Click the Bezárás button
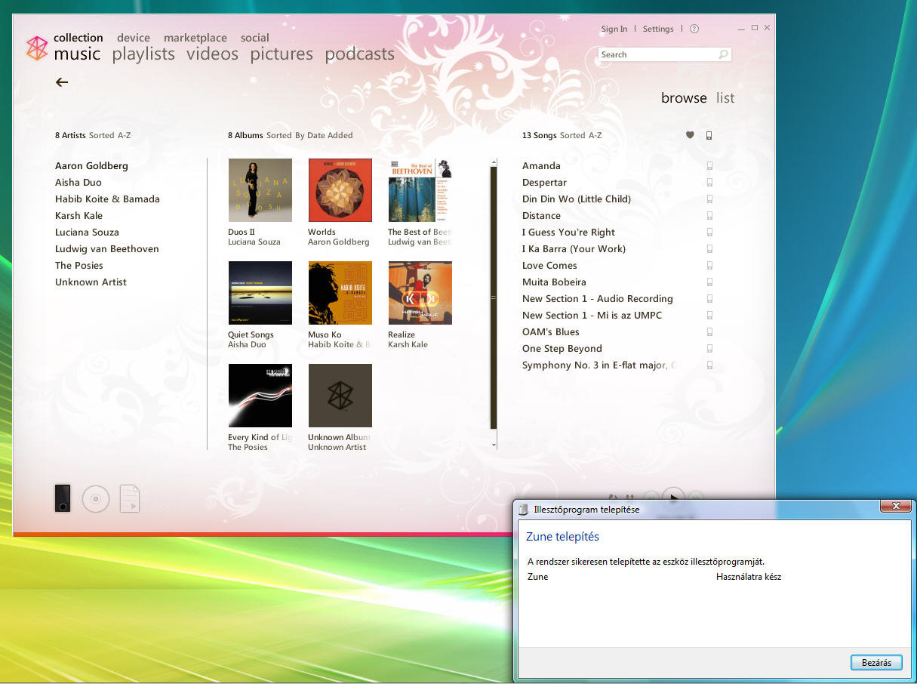Screen dimensions: 917x684 tap(875, 663)
